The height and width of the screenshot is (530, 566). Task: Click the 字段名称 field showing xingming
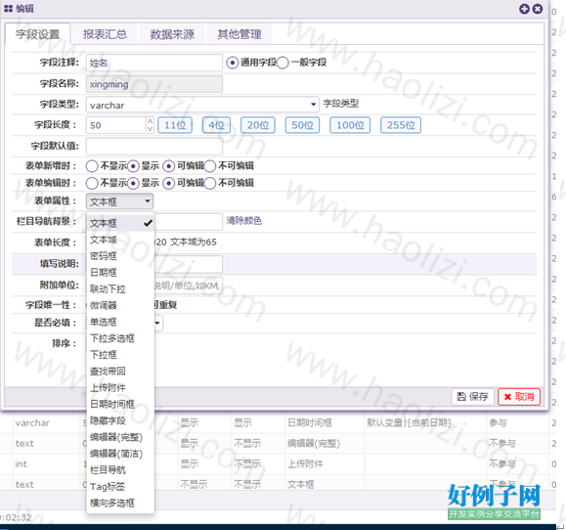[154, 84]
